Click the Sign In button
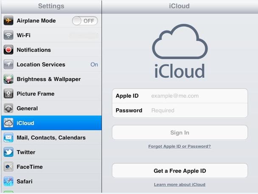 pos(180,133)
